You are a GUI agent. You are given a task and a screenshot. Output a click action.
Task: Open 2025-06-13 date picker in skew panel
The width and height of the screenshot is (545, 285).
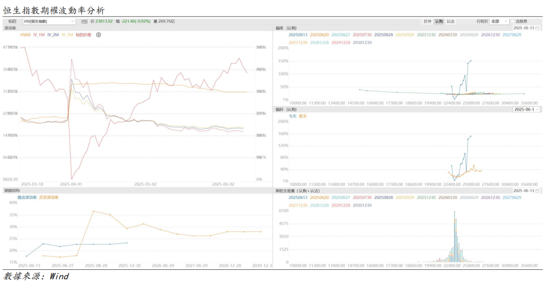pyautogui.click(x=526, y=28)
